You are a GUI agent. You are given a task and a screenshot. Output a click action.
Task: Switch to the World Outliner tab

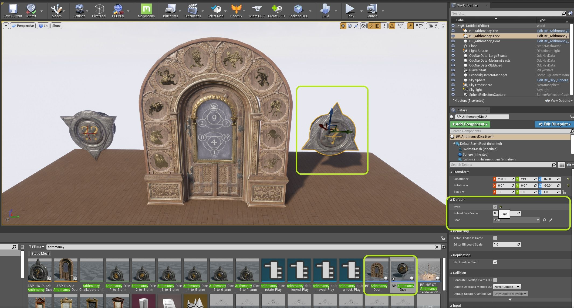(x=467, y=5)
